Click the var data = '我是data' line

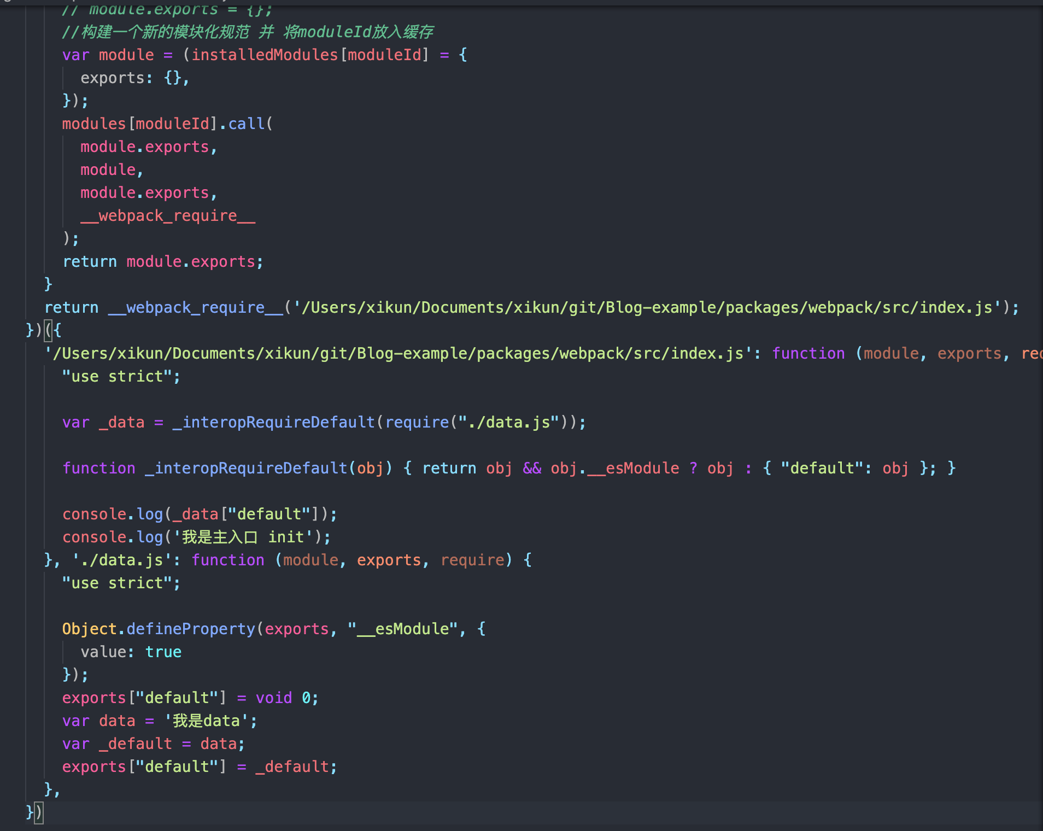(160, 721)
